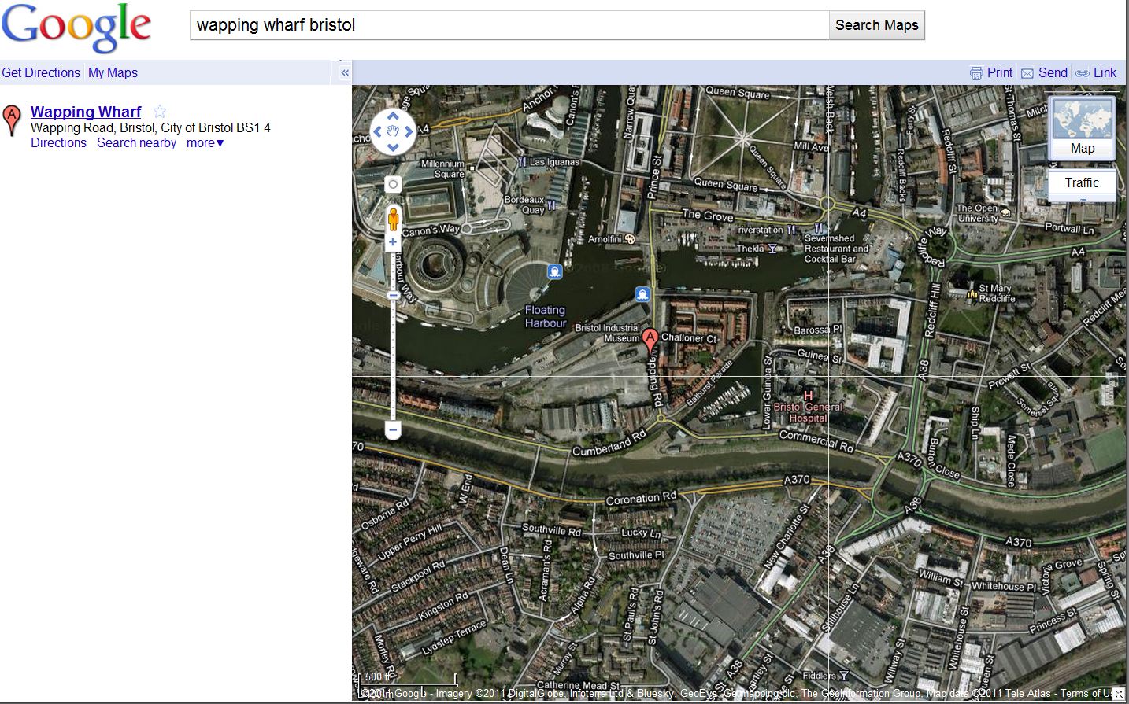The image size is (1129, 704).
Task: Select the orange Pegman Street View figure
Action: point(393,219)
